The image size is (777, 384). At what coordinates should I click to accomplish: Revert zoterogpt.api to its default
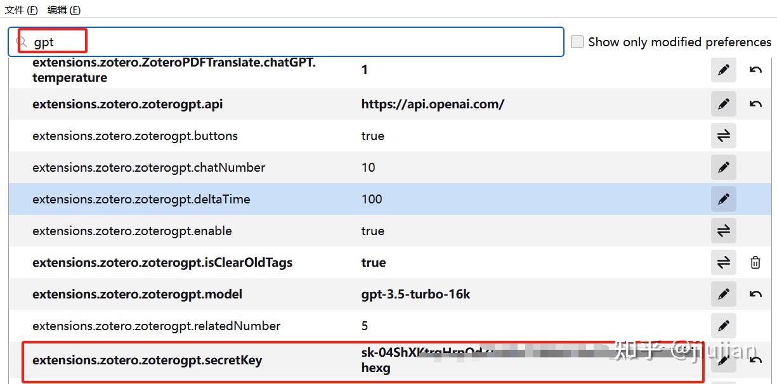(x=755, y=104)
